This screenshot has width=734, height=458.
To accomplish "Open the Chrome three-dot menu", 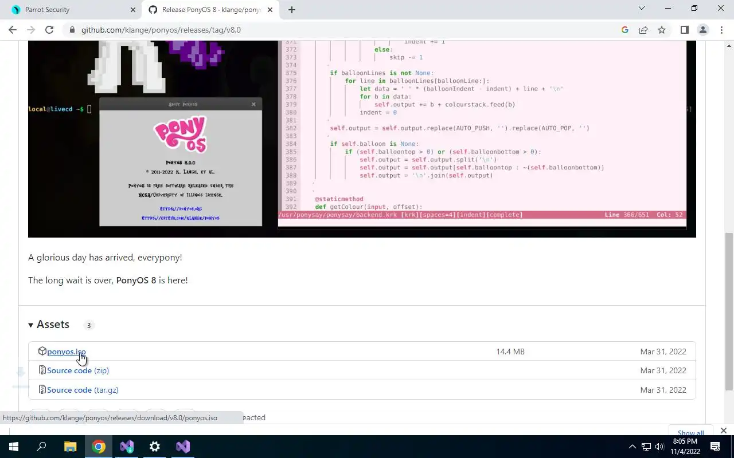I will click(x=721, y=30).
